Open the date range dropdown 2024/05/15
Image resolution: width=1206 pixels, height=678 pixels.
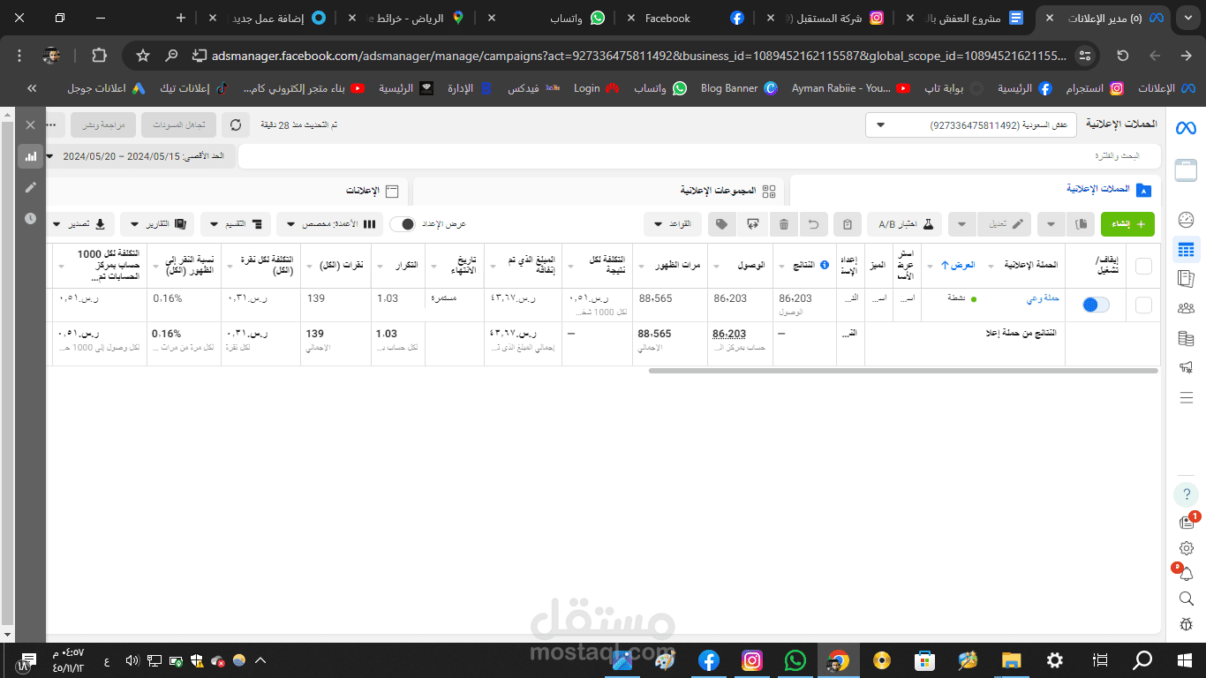140,156
